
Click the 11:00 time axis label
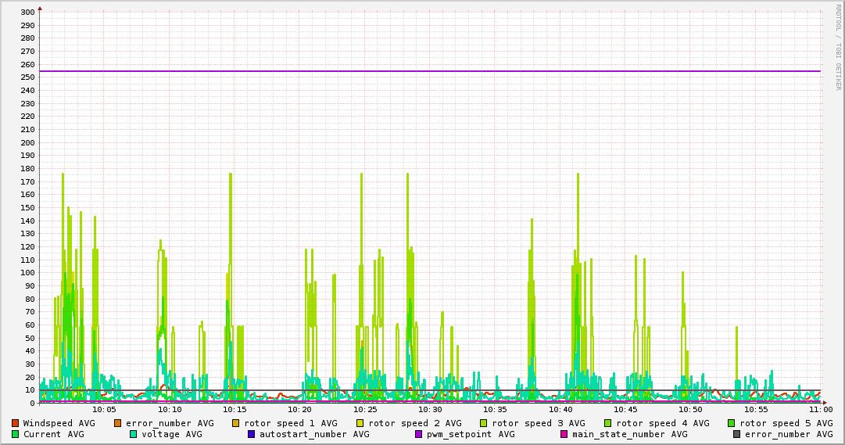(820, 409)
